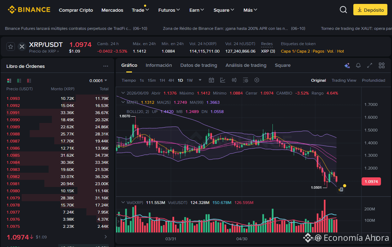Show bids only order book view
This screenshot has height=247, width=392.
[x=19, y=81]
